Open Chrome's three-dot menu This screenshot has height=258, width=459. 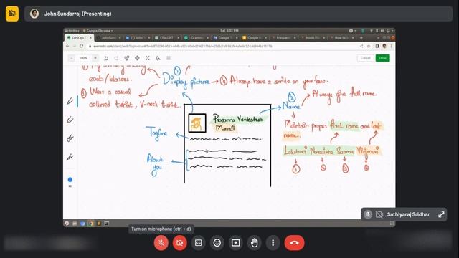[391, 46]
